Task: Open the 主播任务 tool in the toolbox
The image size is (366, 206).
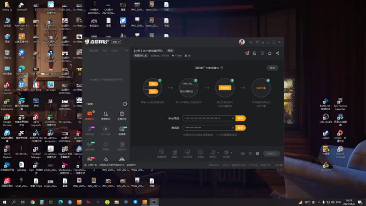Action: [x=122, y=115]
